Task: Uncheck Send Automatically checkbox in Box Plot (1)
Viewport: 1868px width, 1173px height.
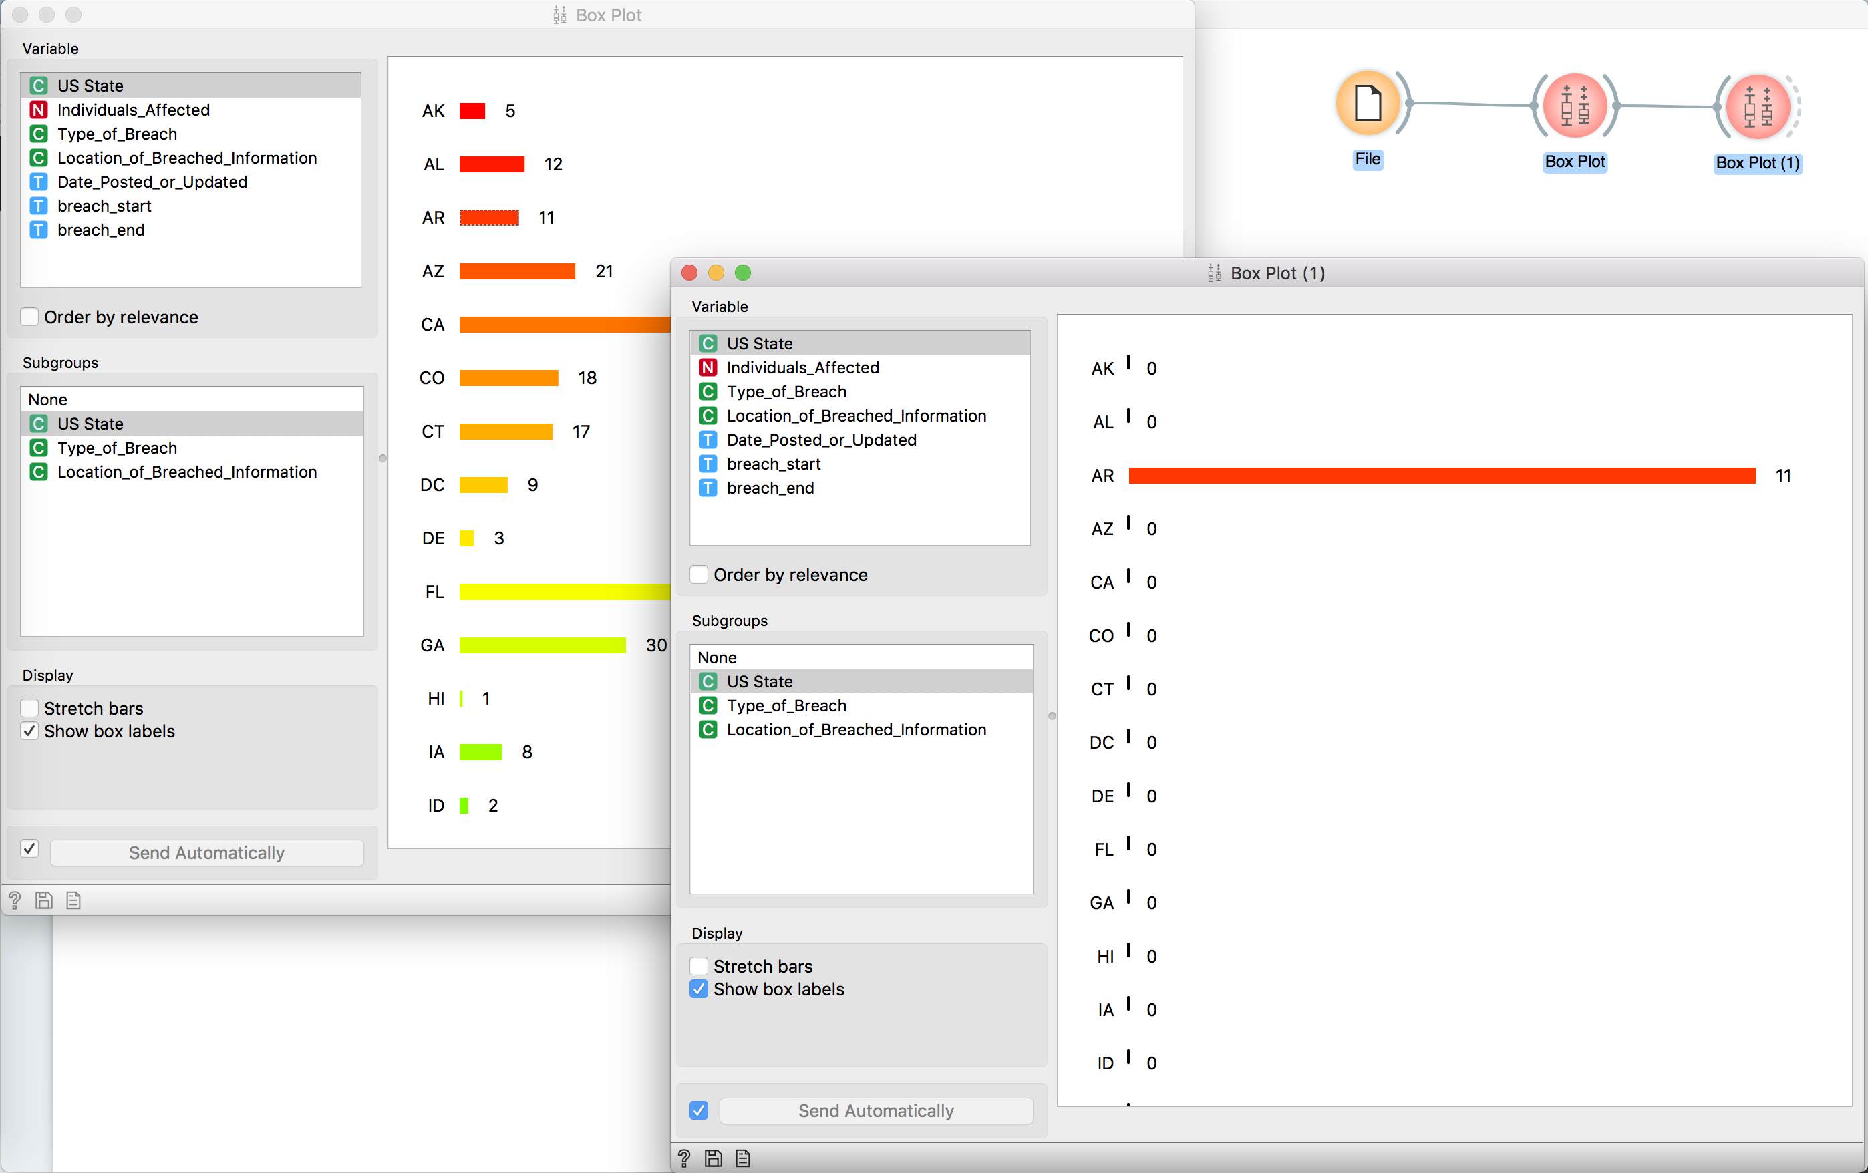Action: [698, 1110]
